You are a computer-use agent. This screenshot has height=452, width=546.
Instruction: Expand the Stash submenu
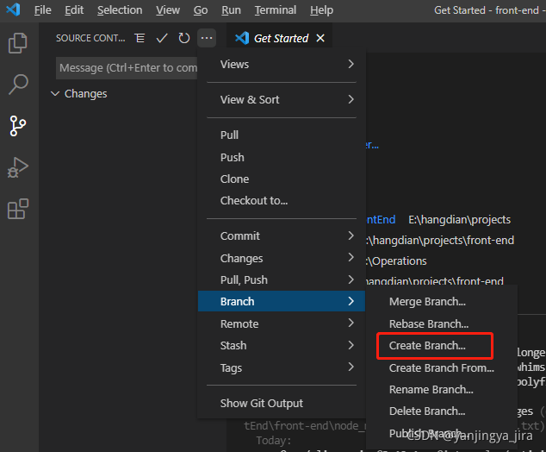coord(282,345)
